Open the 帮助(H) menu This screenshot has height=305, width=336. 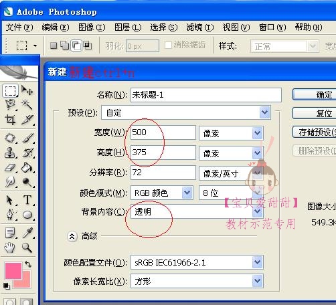[x=309, y=27]
